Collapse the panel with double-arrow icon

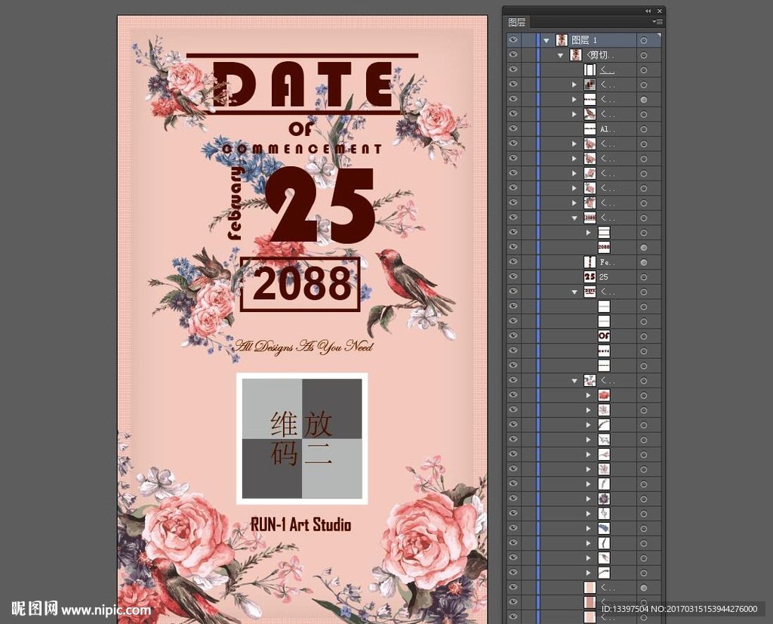(648, 11)
